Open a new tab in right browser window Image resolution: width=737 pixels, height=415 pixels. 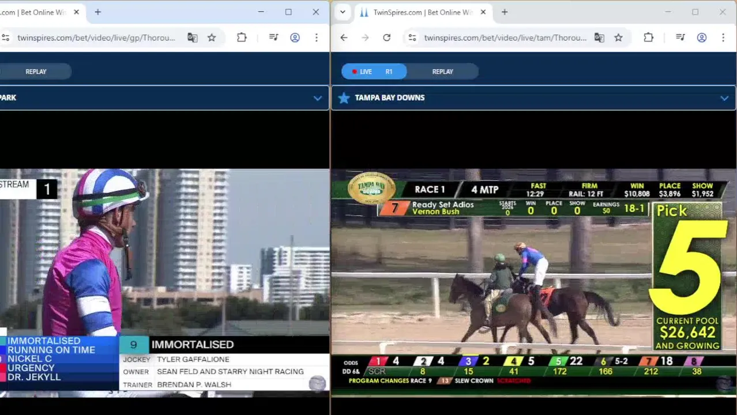pyautogui.click(x=505, y=12)
